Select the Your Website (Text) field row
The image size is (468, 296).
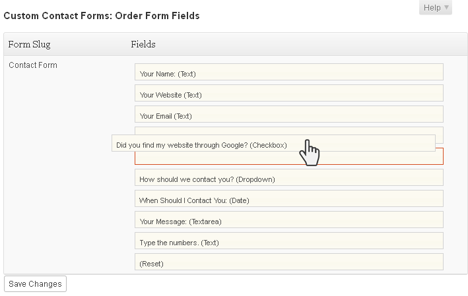click(289, 93)
